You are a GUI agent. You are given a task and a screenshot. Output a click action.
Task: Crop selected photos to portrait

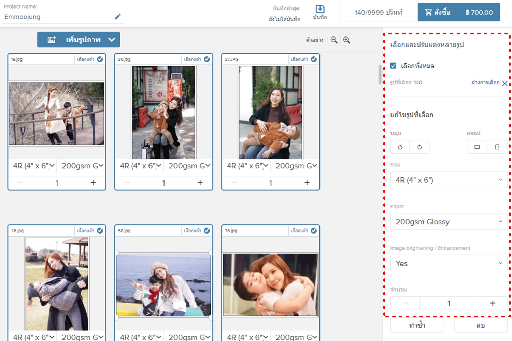(x=497, y=147)
